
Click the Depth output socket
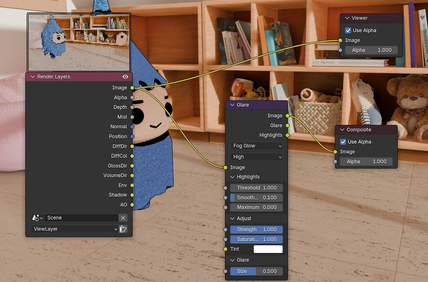click(132, 107)
